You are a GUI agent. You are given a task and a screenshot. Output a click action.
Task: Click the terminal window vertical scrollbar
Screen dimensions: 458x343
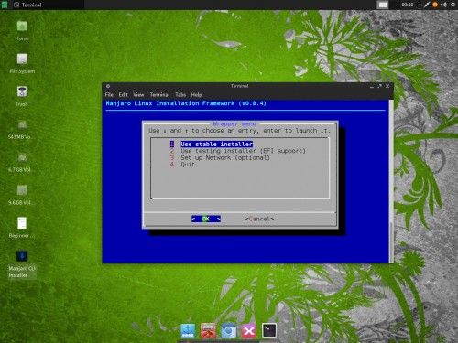pyautogui.click(x=391, y=181)
